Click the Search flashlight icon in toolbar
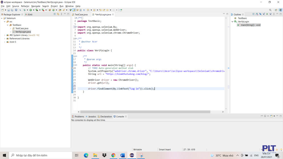Screen dimensions: 283x159 64,10
